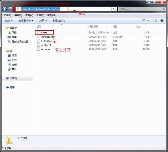Select 网络 in the navigation pane
This screenshot has height=152, width=168.
(12, 87)
